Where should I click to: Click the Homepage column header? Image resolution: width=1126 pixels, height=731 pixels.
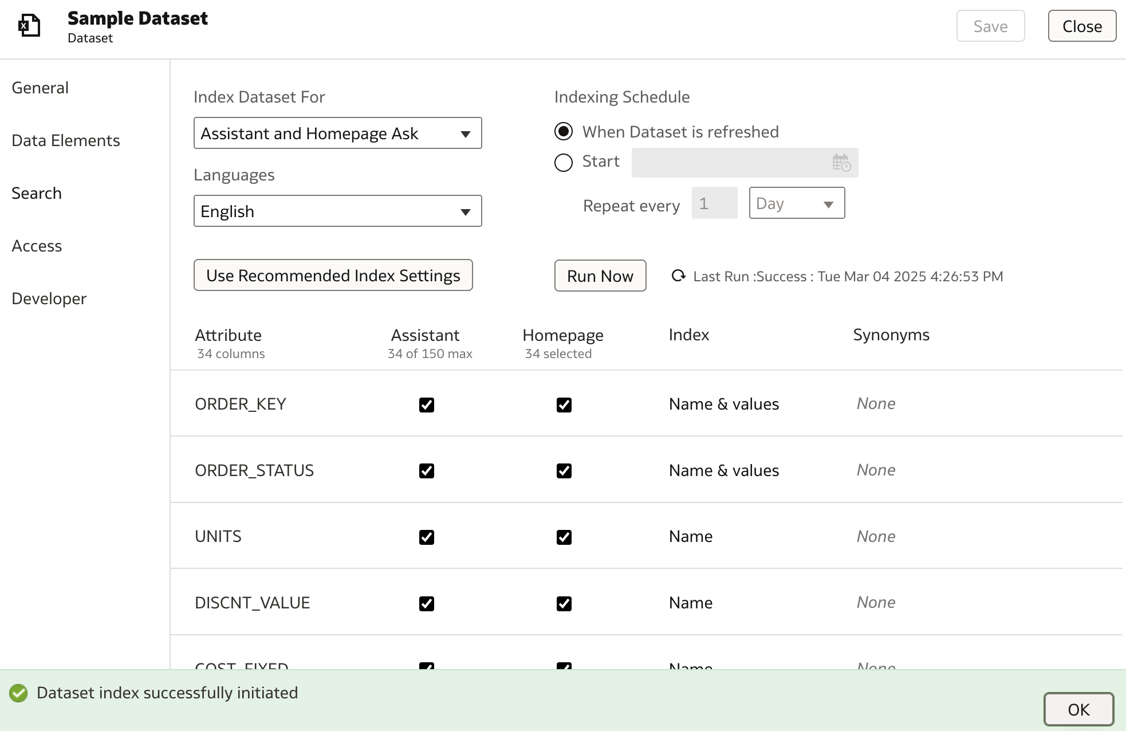point(563,335)
